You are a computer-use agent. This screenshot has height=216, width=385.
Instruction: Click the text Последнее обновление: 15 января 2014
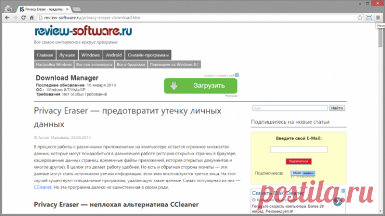point(76,85)
